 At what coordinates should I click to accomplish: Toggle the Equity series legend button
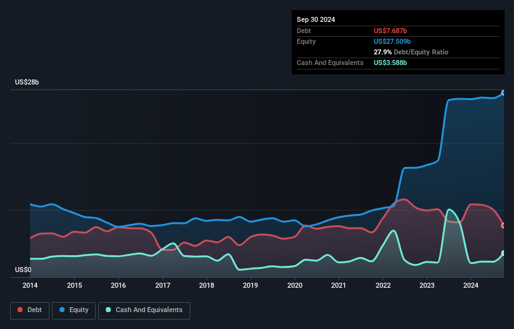point(74,310)
